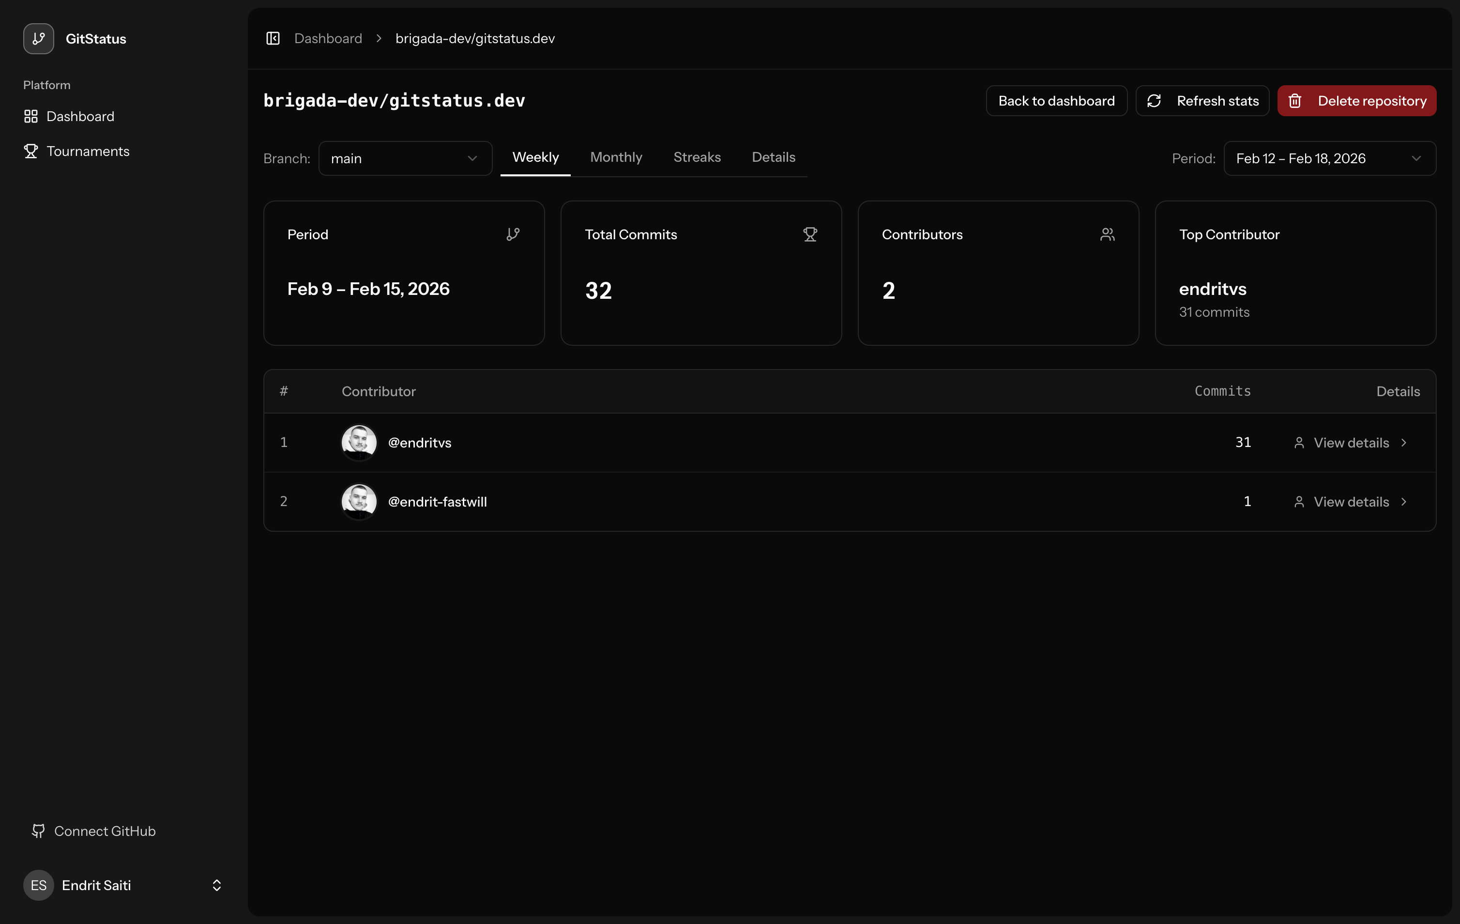Switch to the Monthly tab
This screenshot has width=1460, height=924.
pyautogui.click(x=615, y=157)
